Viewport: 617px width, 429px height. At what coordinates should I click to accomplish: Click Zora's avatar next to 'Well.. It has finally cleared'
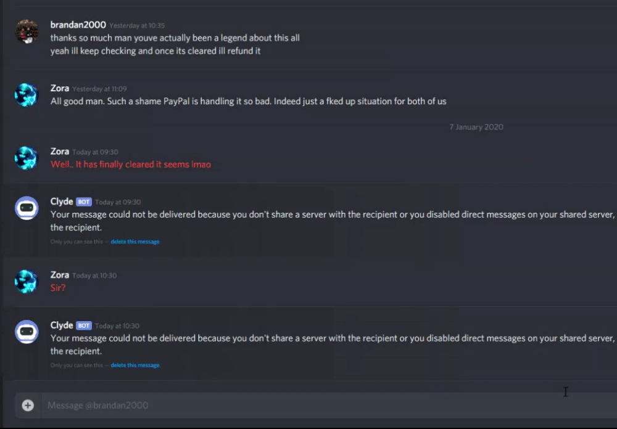click(27, 158)
